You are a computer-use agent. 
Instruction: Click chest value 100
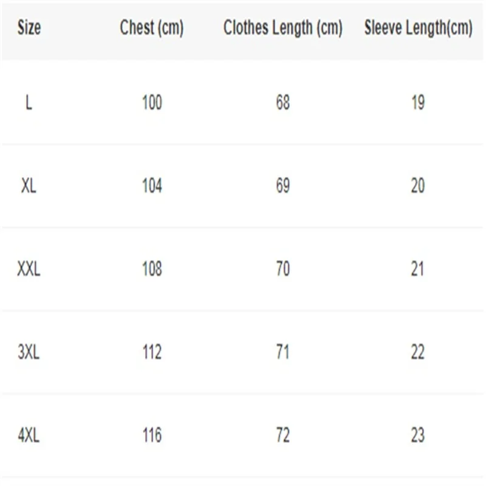(x=152, y=103)
